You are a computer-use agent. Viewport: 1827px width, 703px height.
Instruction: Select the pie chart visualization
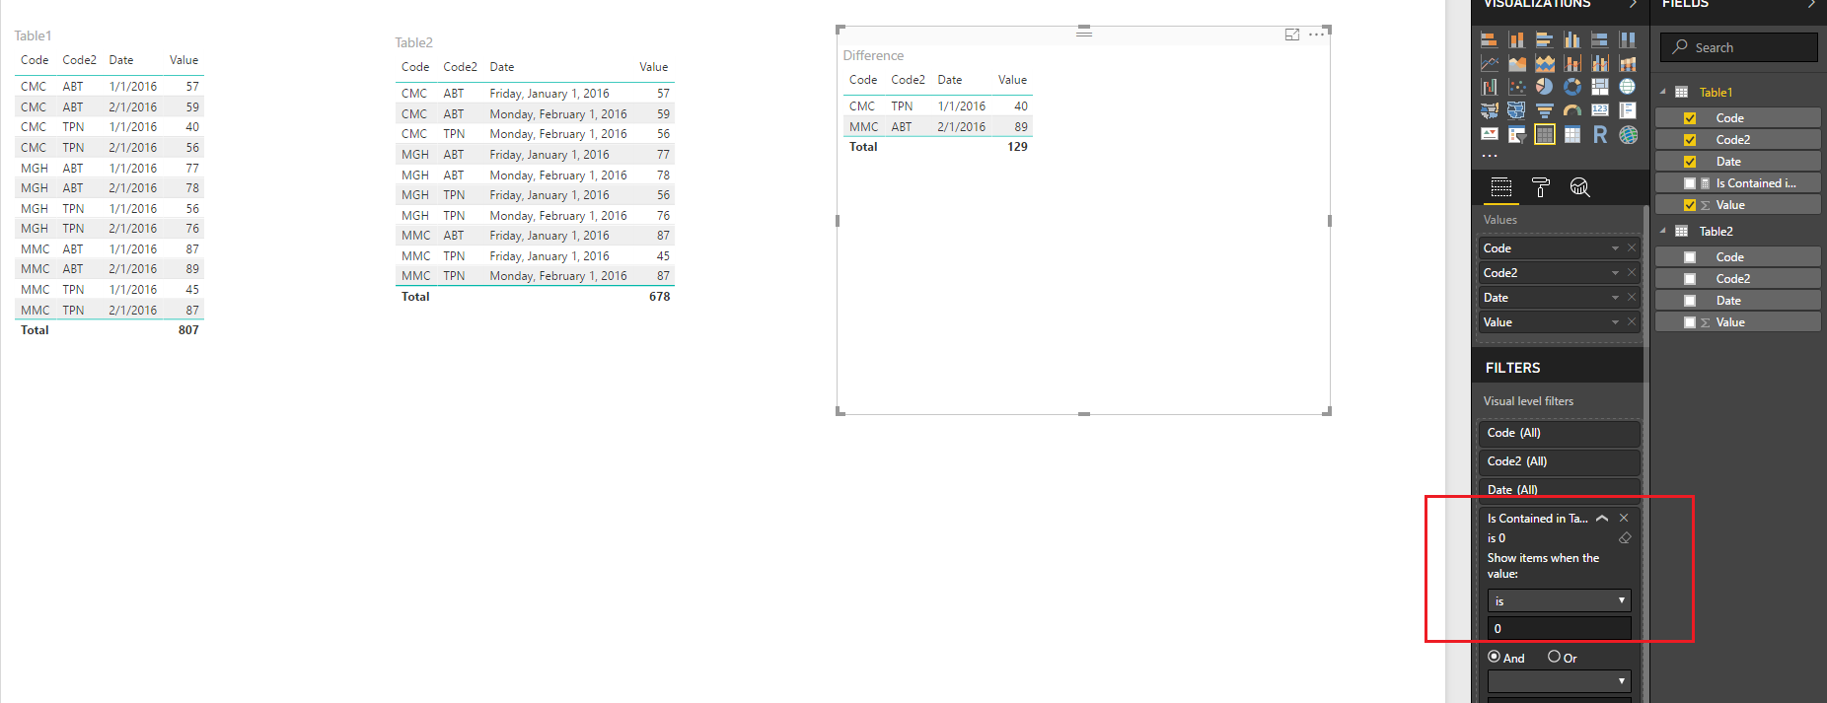(x=1545, y=87)
